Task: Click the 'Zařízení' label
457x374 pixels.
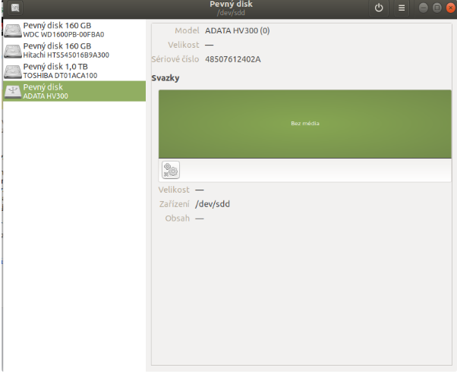Action: pos(175,204)
